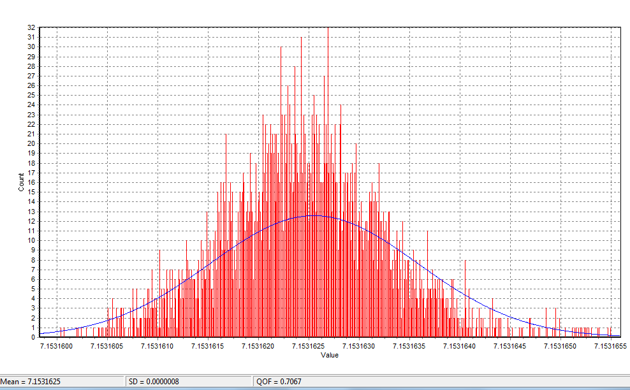
Task: Click x-axis tick label 7.1531610
Action: point(157,346)
